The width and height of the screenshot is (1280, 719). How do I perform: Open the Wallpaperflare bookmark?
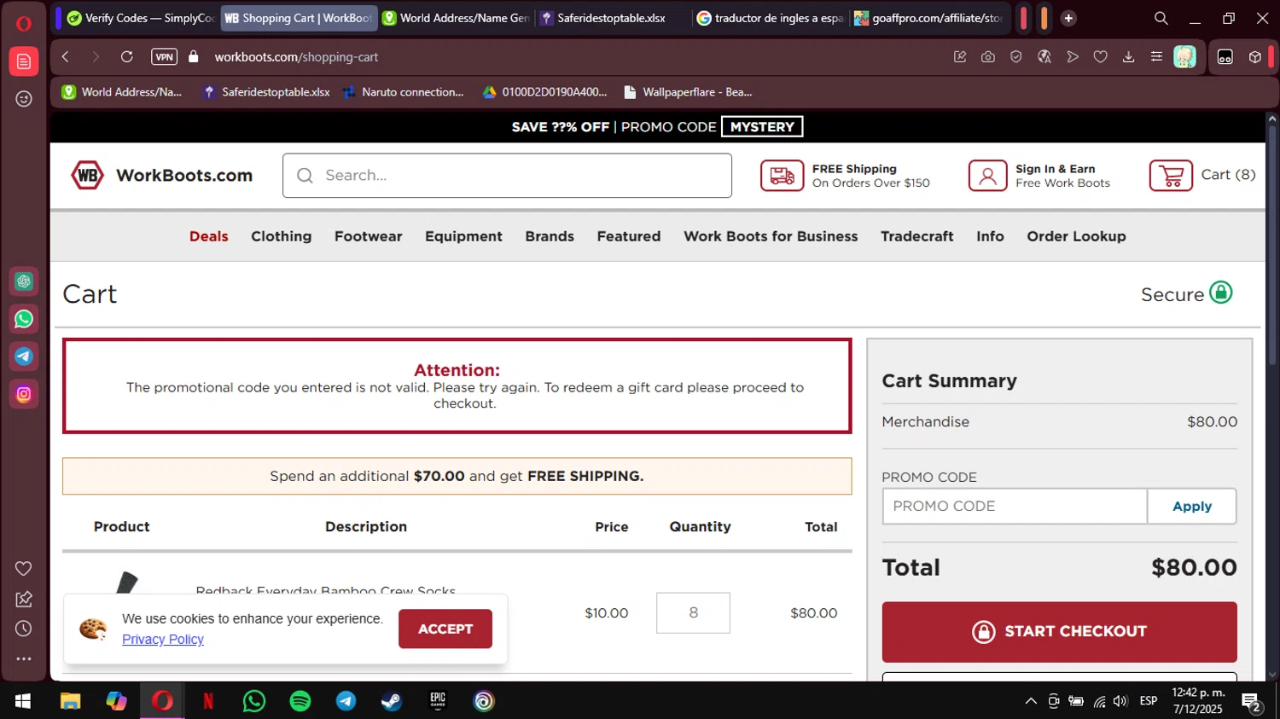688,92
